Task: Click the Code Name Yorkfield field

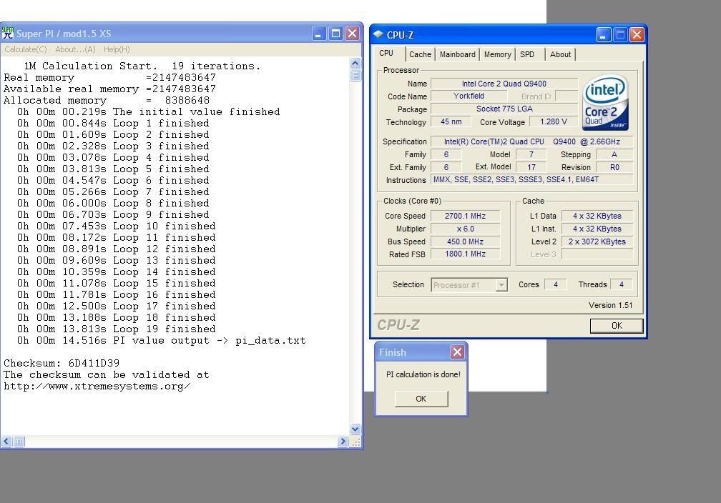Action: click(469, 96)
